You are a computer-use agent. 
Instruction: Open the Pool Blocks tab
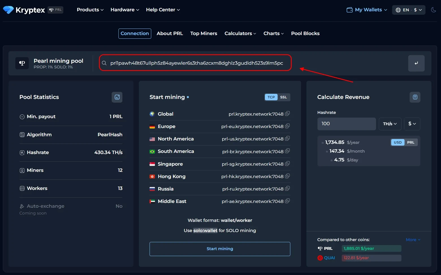click(x=305, y=33)
